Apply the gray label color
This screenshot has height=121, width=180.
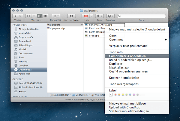click(x=137, y=95)
